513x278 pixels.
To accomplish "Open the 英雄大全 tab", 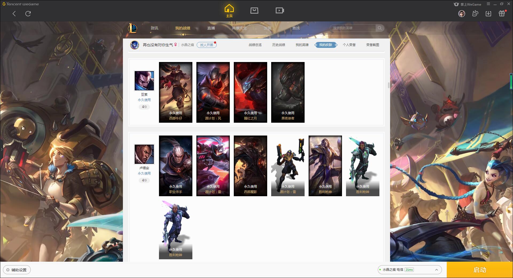I will pos(239,28).
